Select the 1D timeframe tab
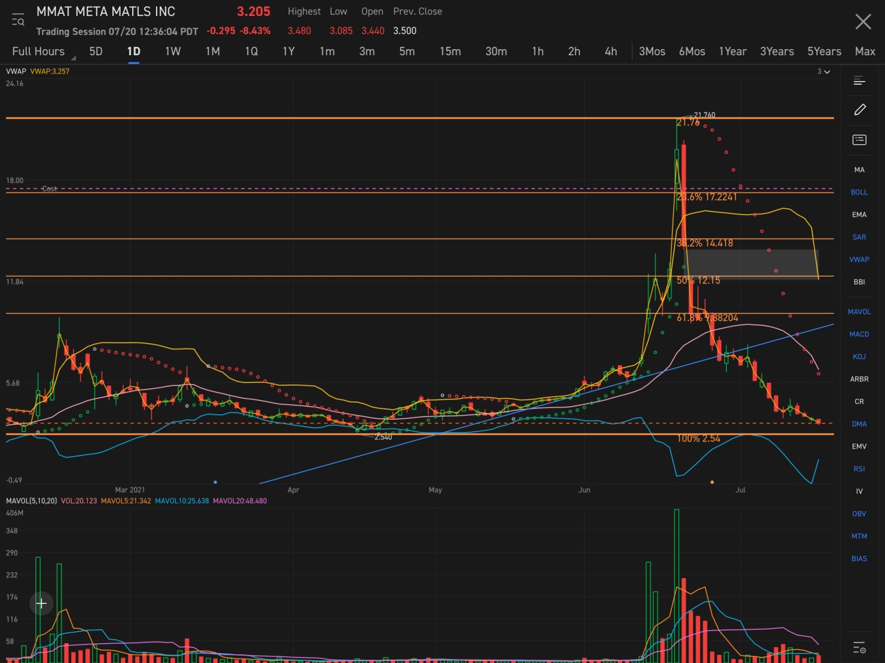This screenshot has height=663, width=885. tap(134, 51)
